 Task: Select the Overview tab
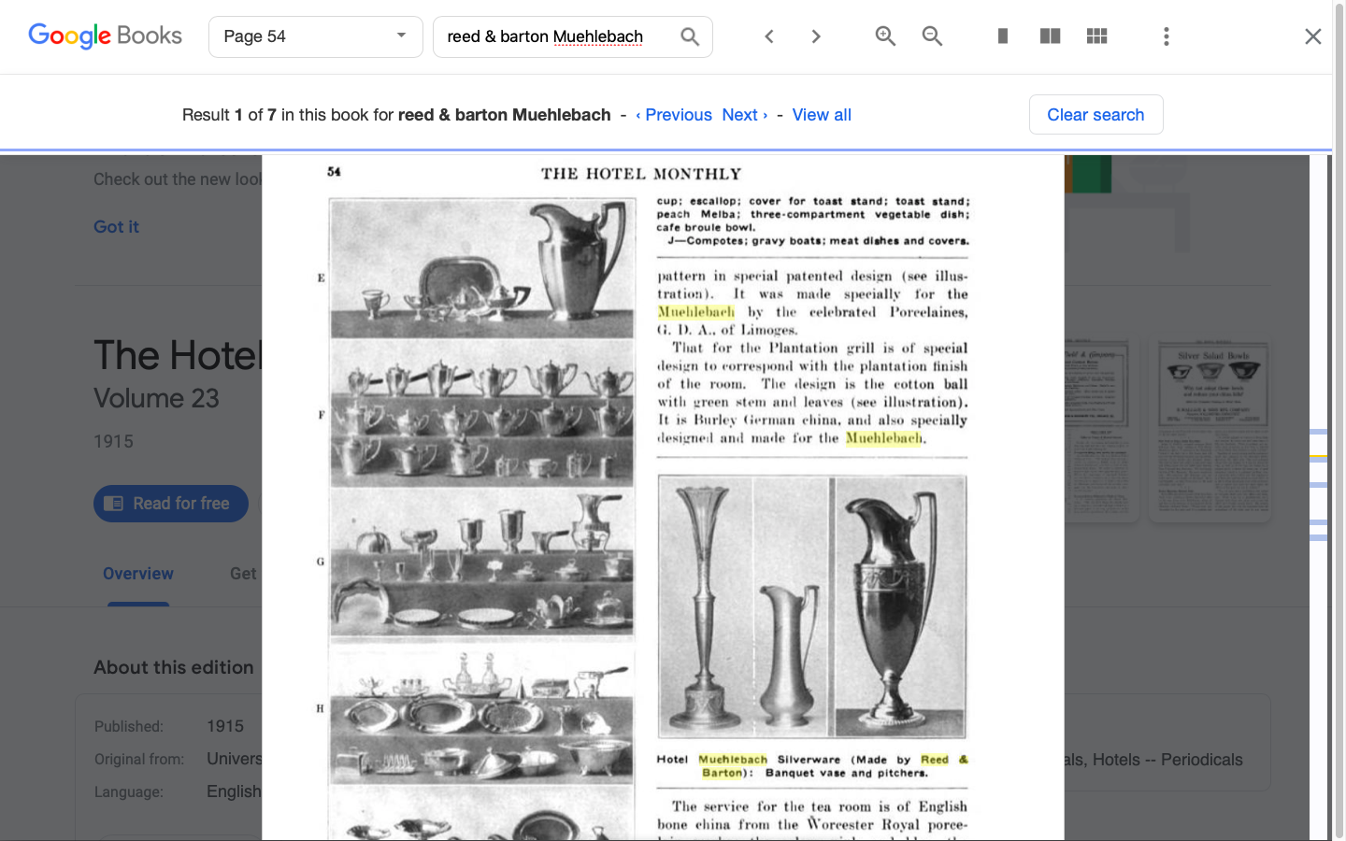(138, 574)
